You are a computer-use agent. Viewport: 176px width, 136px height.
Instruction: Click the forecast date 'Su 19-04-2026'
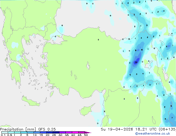click(117, 129)
